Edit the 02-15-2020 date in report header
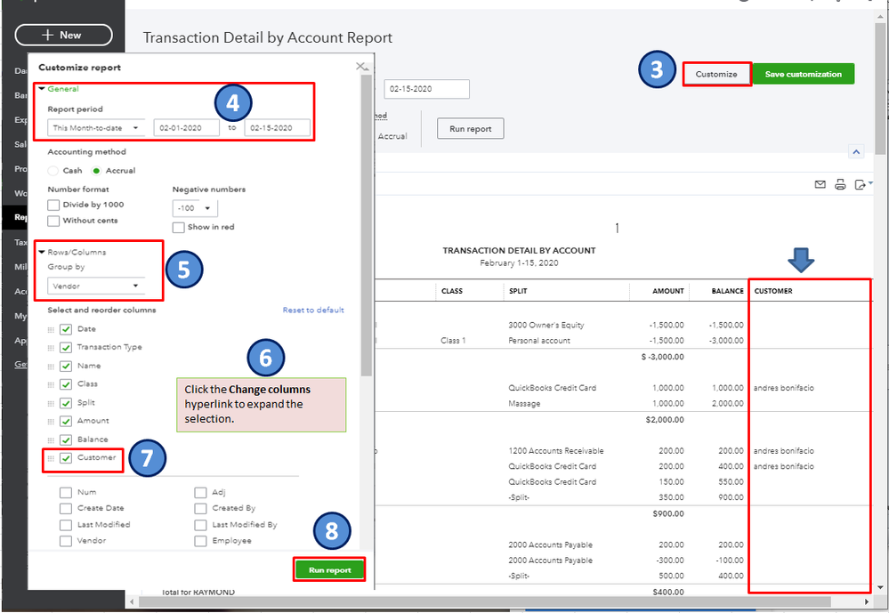This screenshot has height=613, width=889. point(426,89)
